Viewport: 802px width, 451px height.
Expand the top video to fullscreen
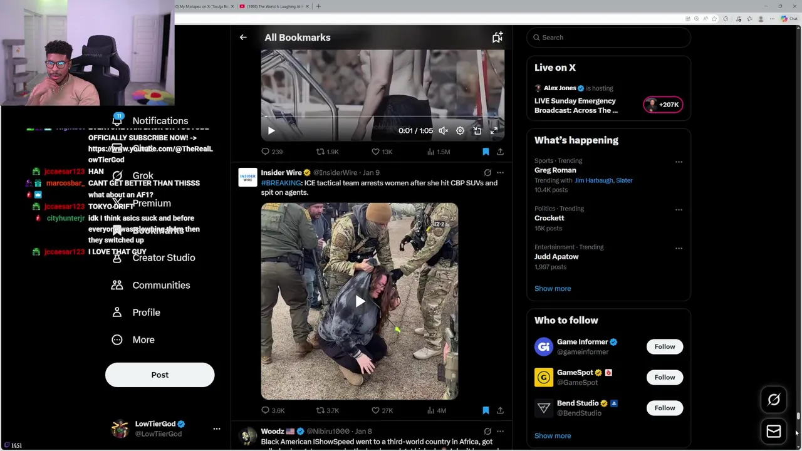click(494, 131)
